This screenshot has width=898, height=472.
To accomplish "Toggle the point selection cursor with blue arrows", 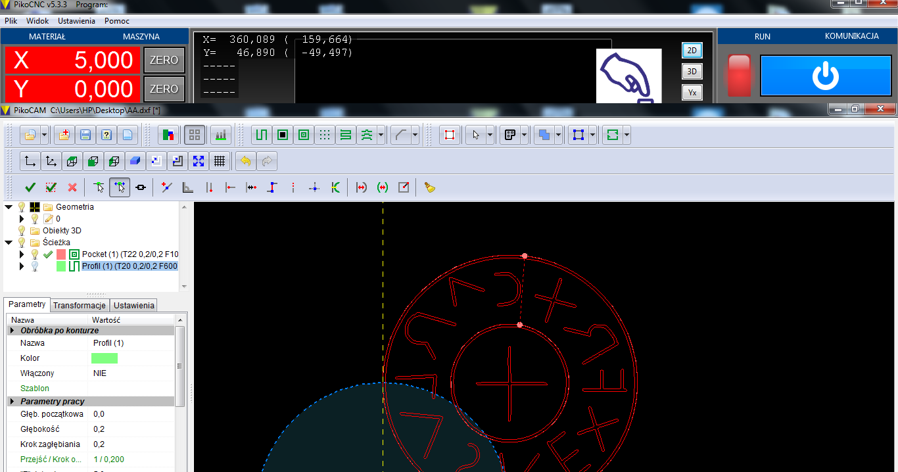I will (120, 187).
